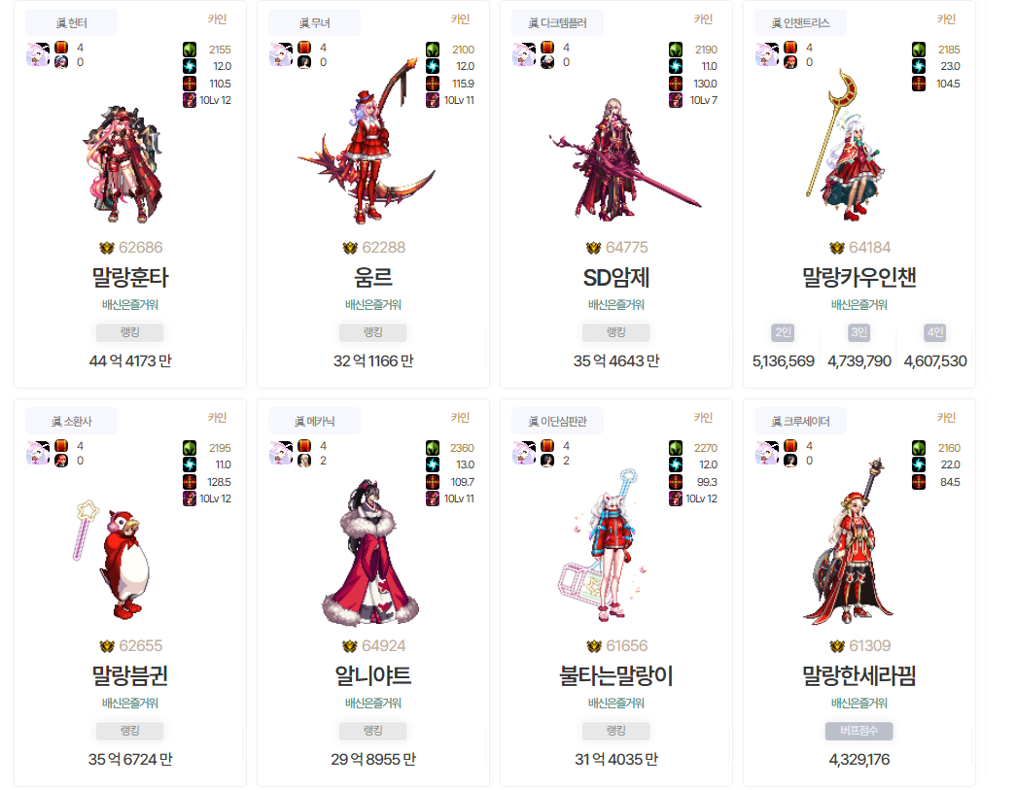Open the 배신은즐거워 link under SD암제

[616, 305]
